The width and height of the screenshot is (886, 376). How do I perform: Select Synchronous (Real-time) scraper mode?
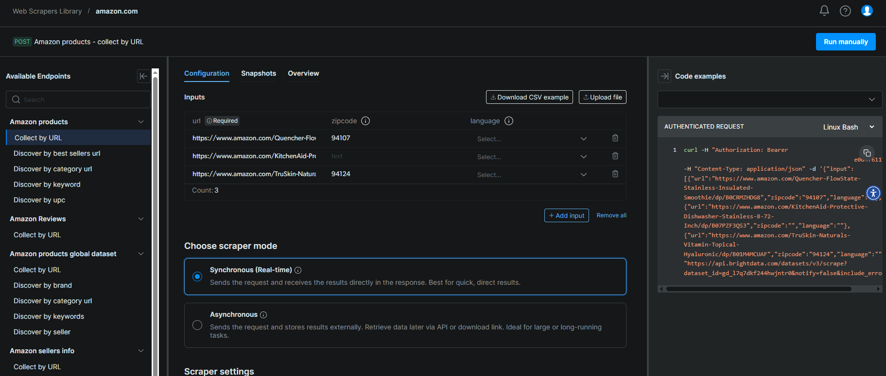pyautogui.click(x=197, y=277)
